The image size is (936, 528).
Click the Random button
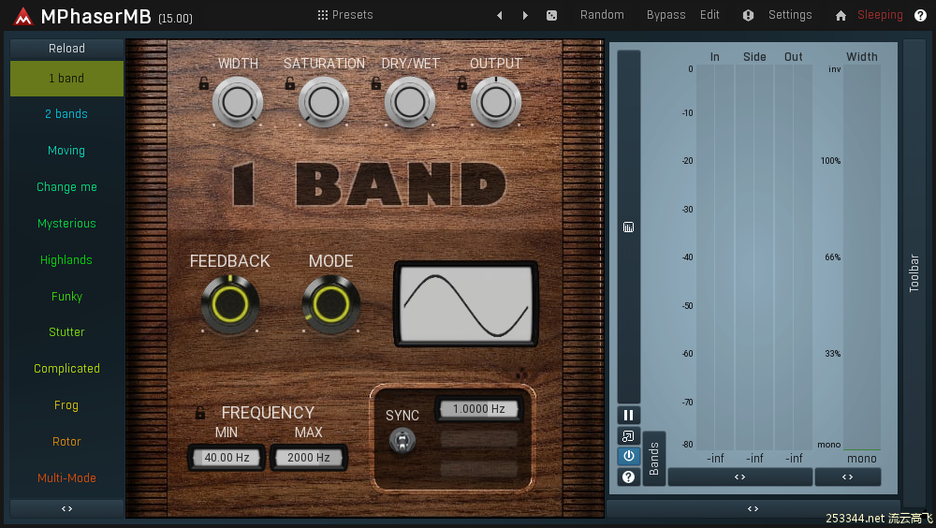pos(602,15)
